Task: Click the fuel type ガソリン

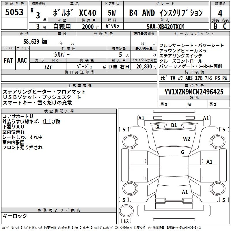Action: click(112, 26)
